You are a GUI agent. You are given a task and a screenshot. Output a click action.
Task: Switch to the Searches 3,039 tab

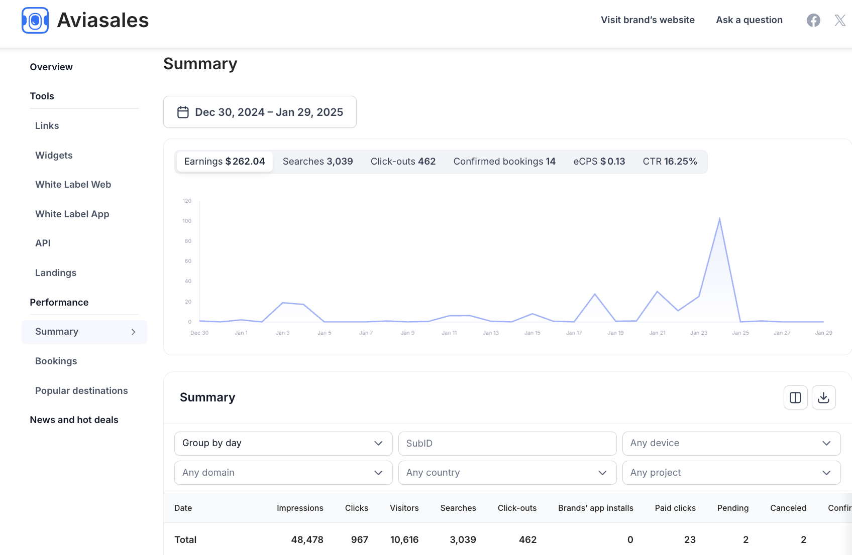[x=318, y=162]
